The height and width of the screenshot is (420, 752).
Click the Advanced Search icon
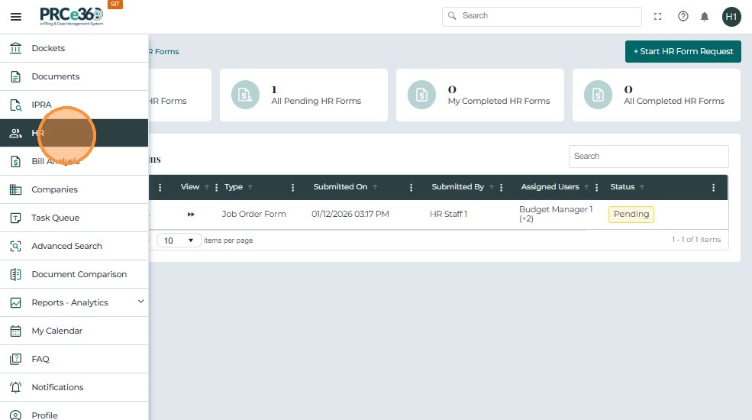coord(16,246)
